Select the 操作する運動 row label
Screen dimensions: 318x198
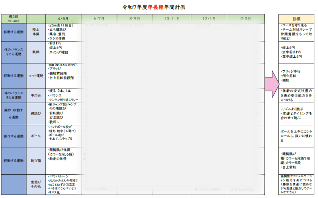tap(13, 136)
